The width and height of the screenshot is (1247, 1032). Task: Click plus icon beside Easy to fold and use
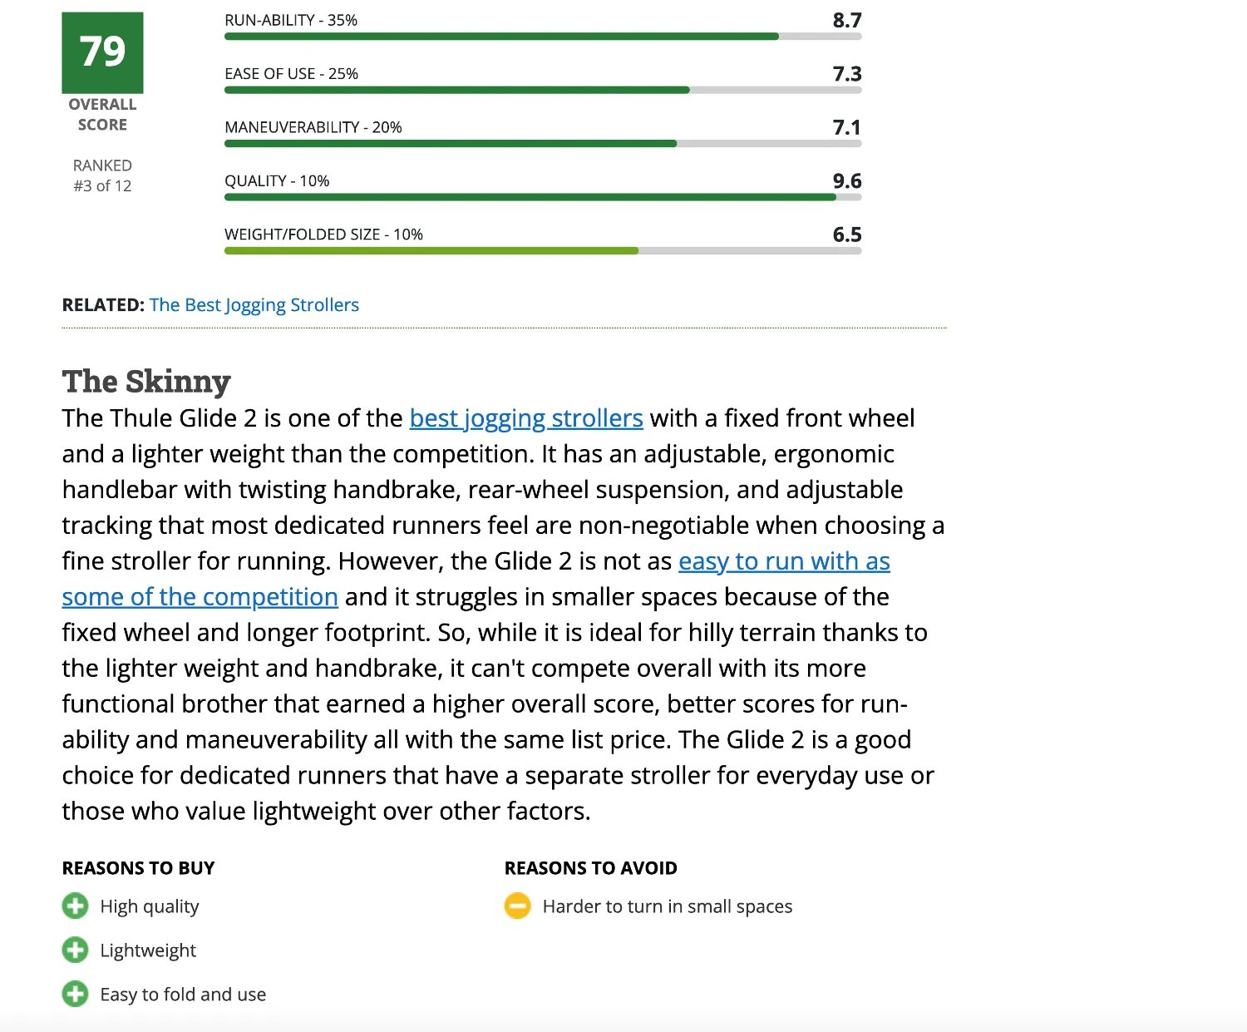[x=75, y=994]
